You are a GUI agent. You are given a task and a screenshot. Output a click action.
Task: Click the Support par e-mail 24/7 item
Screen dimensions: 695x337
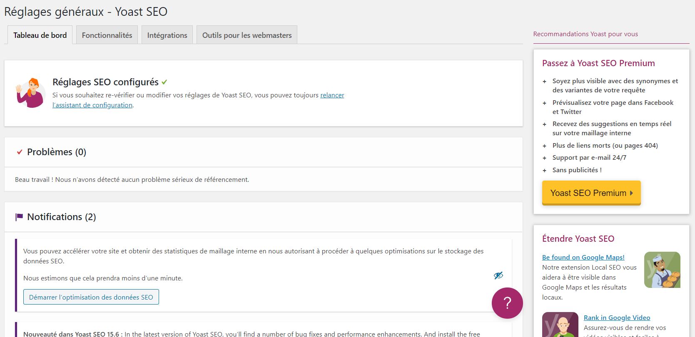click(589, 158)
